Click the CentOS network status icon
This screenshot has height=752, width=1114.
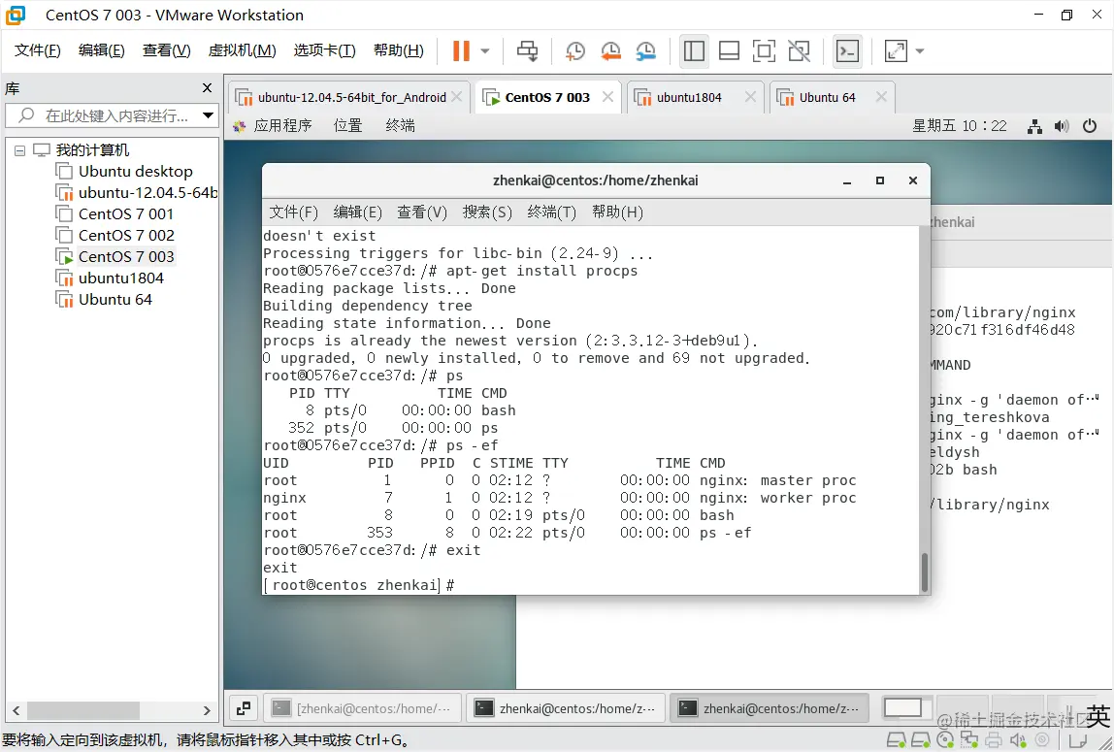pos(1034,126)
